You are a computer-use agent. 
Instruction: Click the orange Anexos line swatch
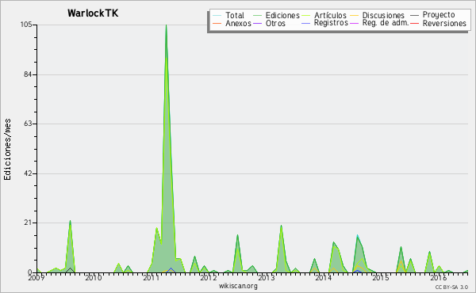(x=217, y=23)
